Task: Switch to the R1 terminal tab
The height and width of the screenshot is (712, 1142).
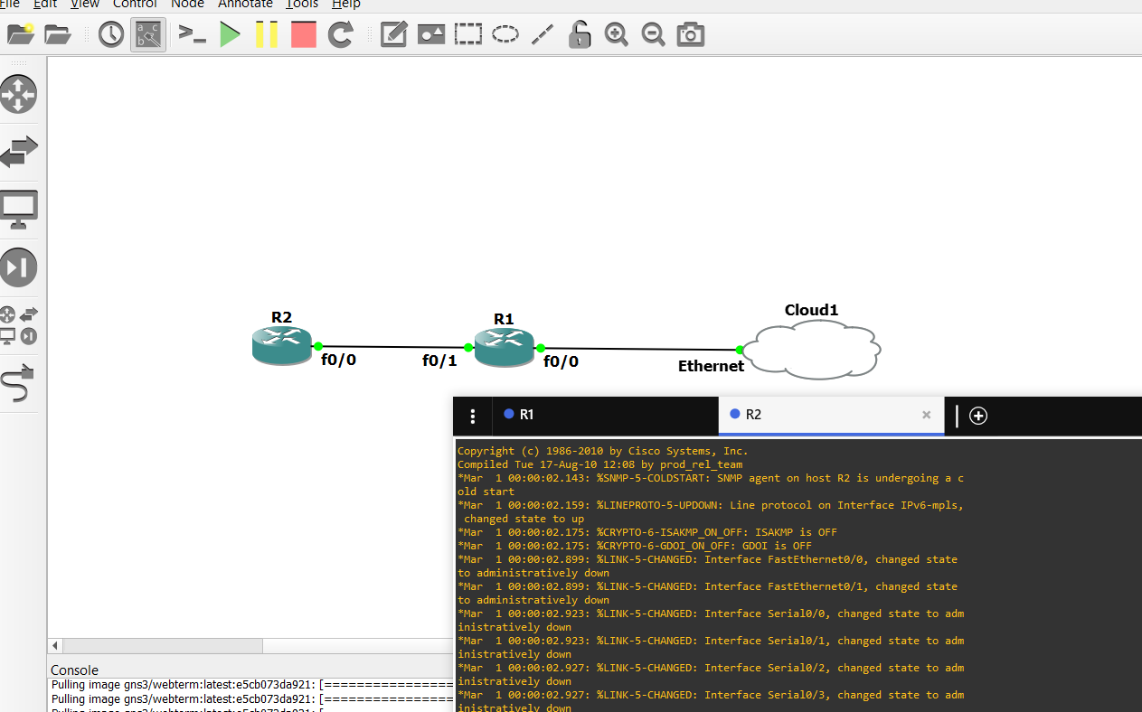Action: click(x=605, y=415)
